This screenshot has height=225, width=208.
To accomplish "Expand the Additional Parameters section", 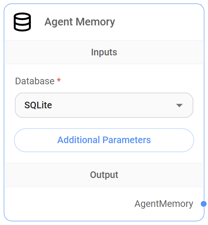I will pyautogui.click(x=104, y=140).
